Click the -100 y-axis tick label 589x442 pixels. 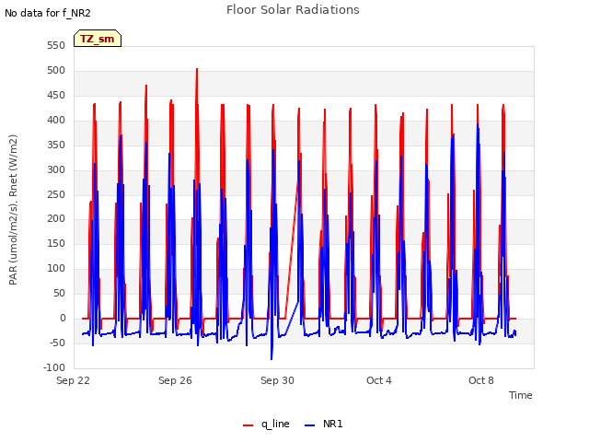[54, 367]
